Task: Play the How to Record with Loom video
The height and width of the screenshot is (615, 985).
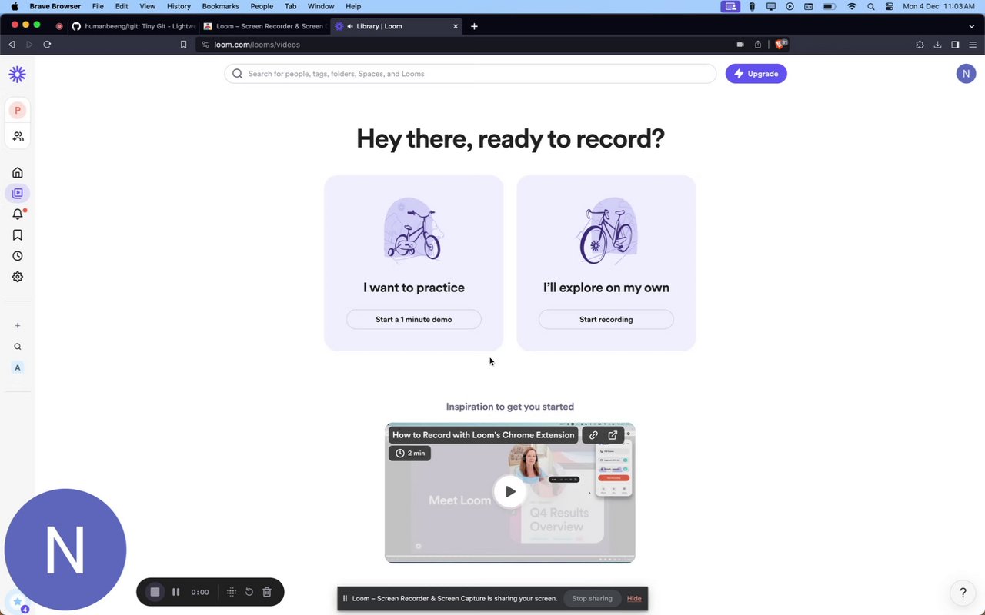Action: click(x=510, y=492)
